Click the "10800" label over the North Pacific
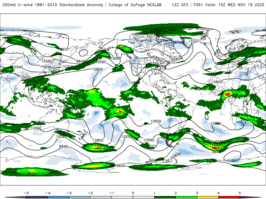This screenshot has height=199, width=266. (x=97, y=69)
